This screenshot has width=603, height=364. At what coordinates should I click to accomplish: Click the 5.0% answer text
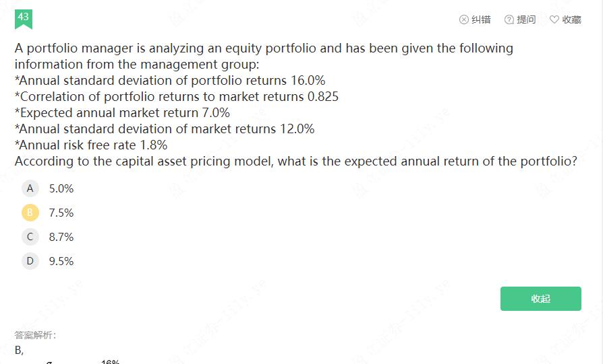click(61, 188)
